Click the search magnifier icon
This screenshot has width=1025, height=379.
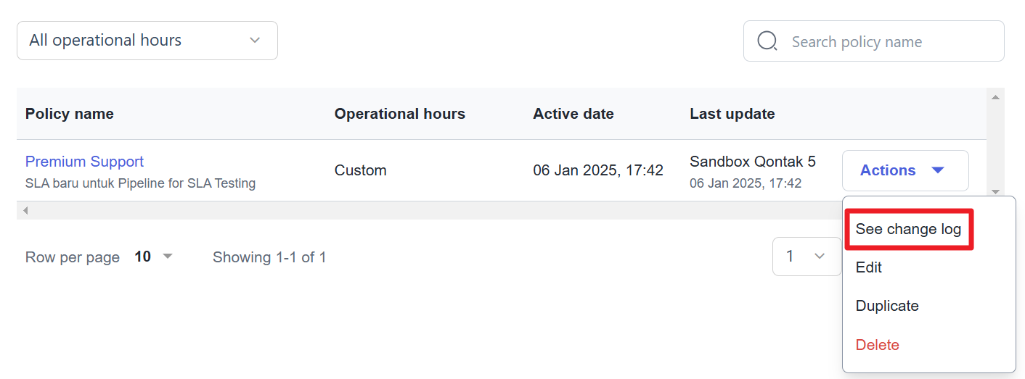[767, 41]
